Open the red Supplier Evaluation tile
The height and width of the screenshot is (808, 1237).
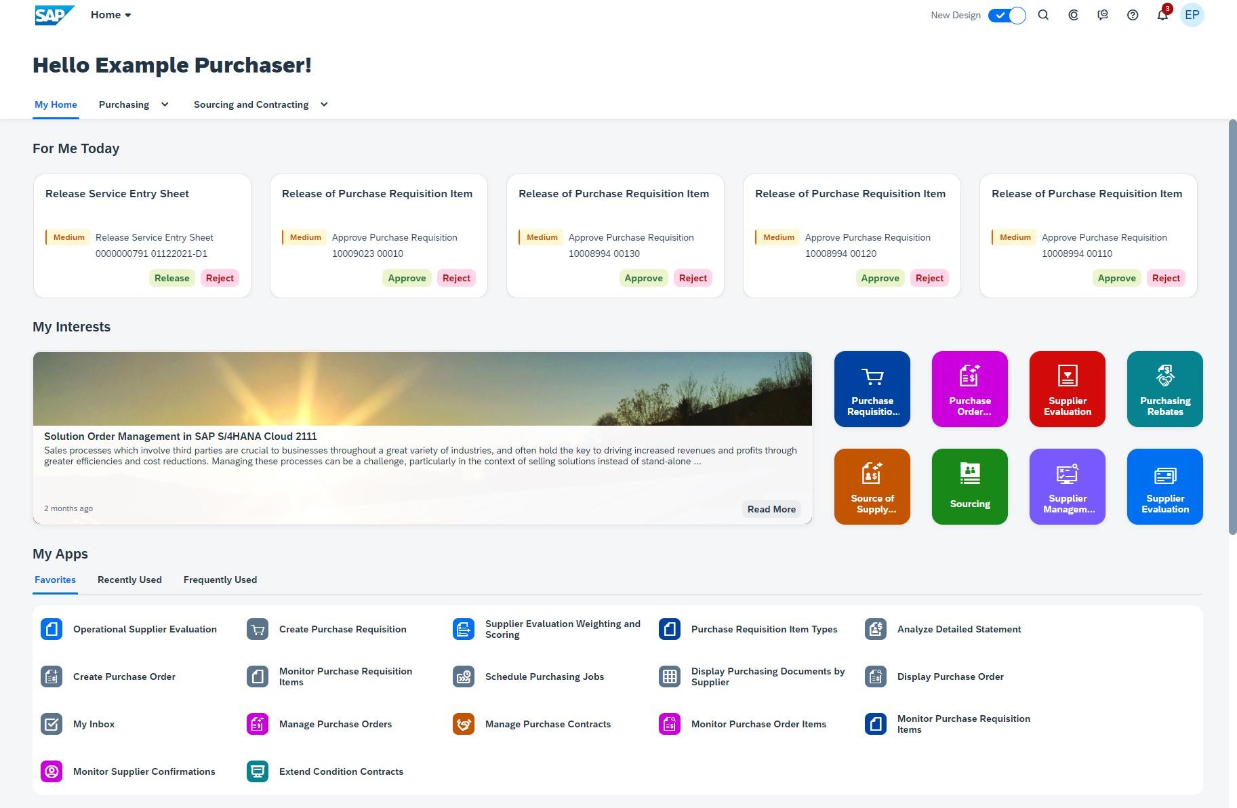1068,389
